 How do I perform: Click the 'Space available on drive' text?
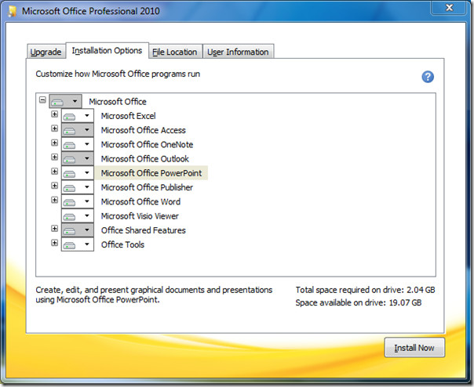(358, 302)
